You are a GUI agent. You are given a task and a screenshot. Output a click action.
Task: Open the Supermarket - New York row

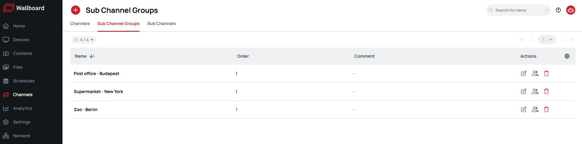[323, 92]
